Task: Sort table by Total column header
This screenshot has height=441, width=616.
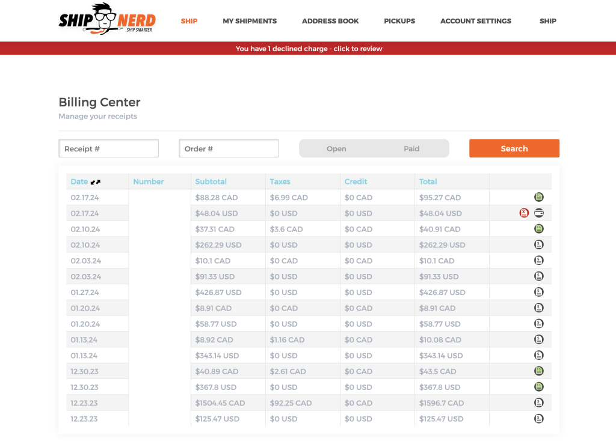Action: (x=428, y=181)
